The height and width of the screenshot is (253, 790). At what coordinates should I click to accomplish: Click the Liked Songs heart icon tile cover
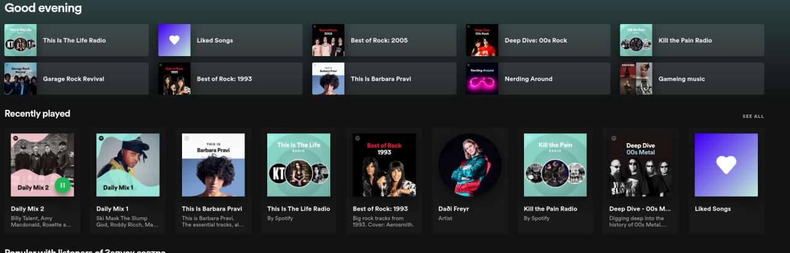[x=174, y=40]
